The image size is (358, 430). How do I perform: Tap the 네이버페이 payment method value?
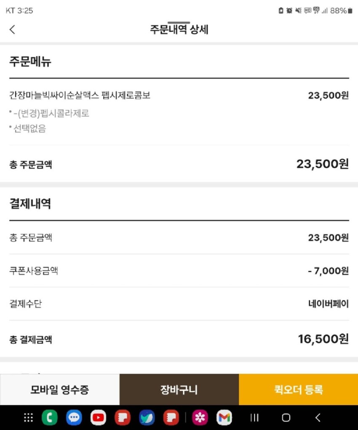[x=329, y=304]
